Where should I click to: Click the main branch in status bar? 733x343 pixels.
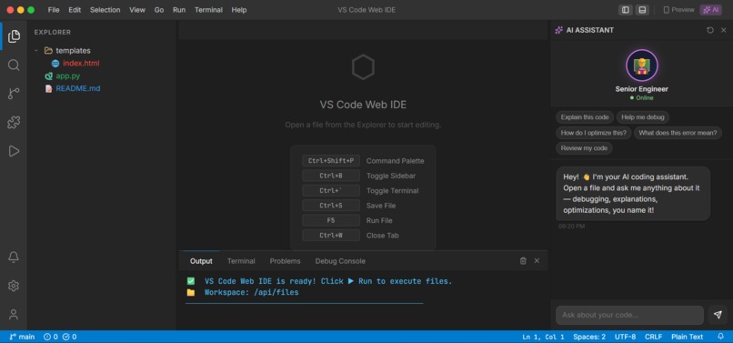[x=22, y=337]
